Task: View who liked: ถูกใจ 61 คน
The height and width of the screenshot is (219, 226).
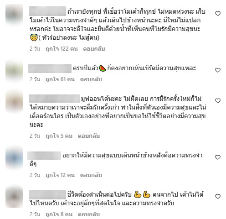Action: pos(60,79)
